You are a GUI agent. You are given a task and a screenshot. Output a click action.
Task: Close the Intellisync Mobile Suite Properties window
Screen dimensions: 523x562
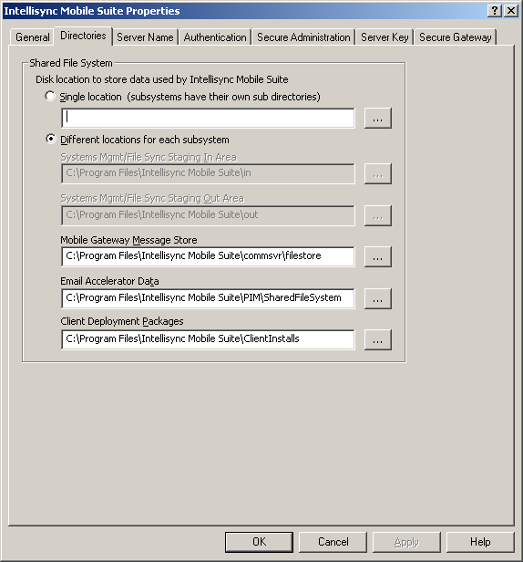(x=511, y=11)
